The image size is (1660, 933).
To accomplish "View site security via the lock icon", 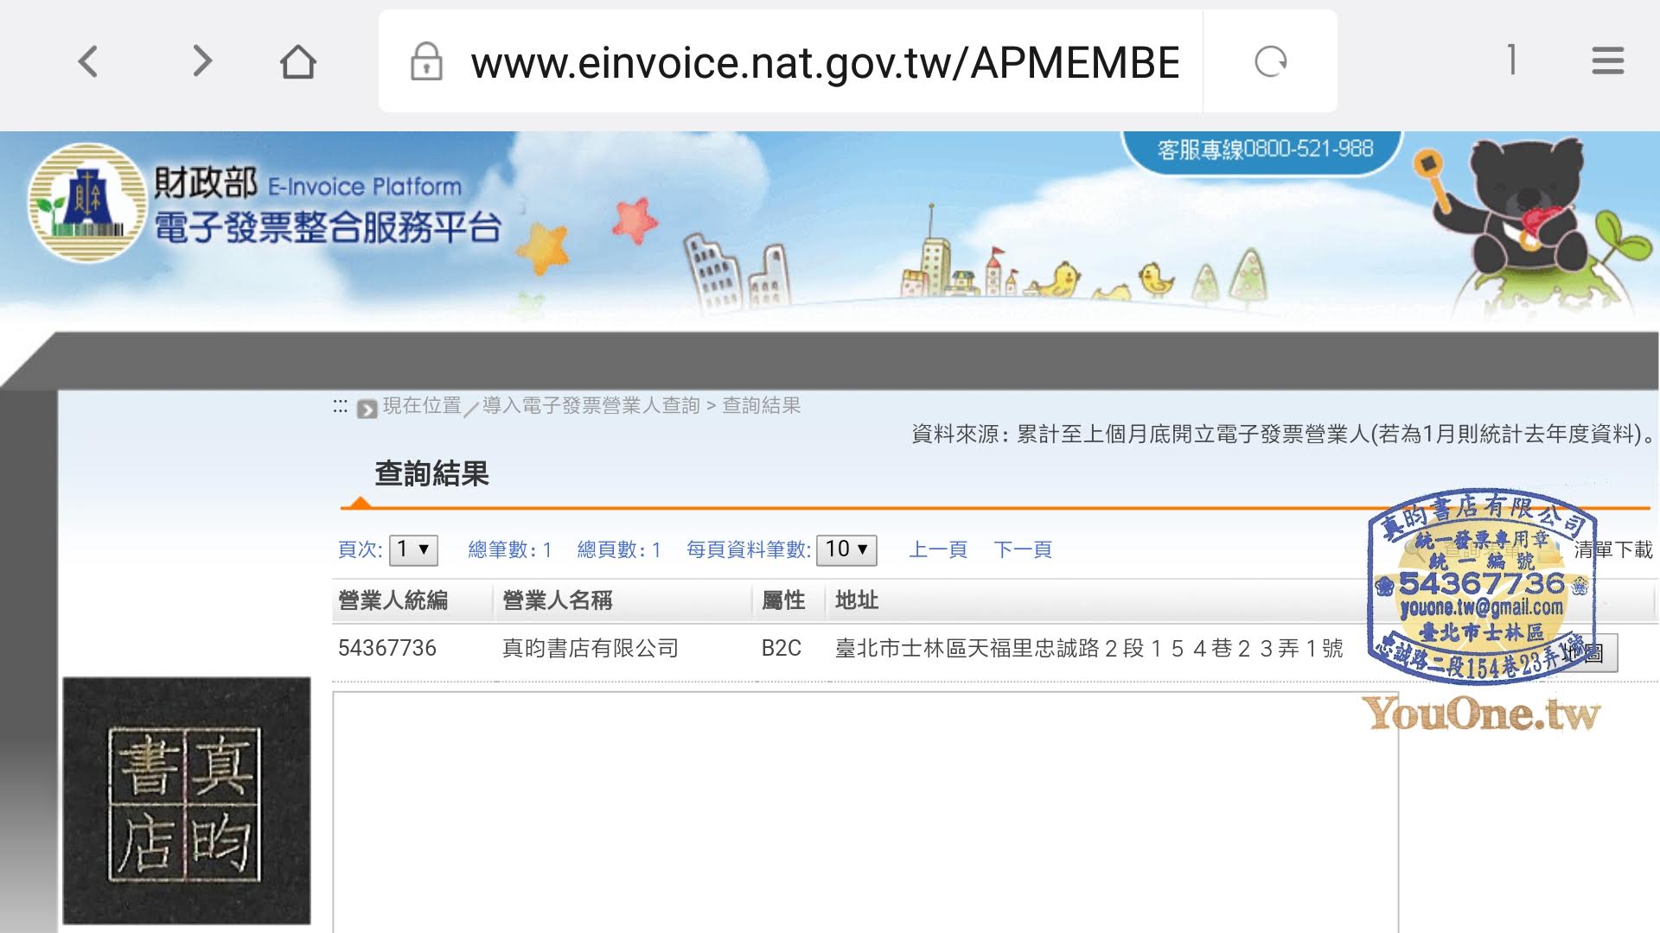I will [426, 62].
